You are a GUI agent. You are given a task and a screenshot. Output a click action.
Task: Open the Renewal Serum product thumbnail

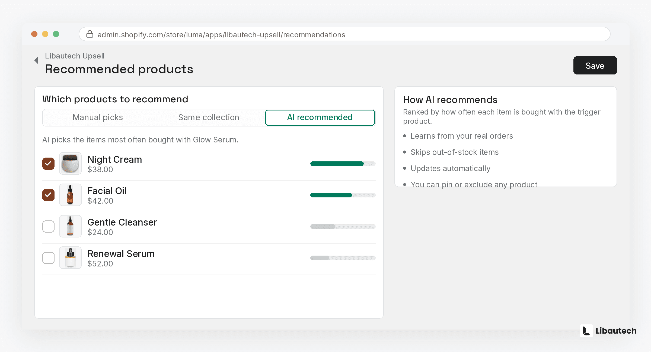point(71,258)
